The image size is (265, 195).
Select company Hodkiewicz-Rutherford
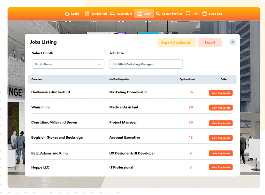[x=51, y=92]
